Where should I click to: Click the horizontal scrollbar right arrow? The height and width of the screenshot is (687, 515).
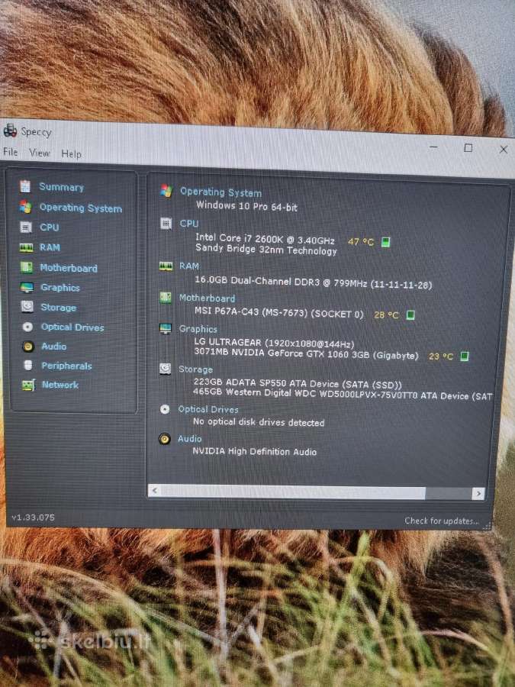click(x=478, y=493)
